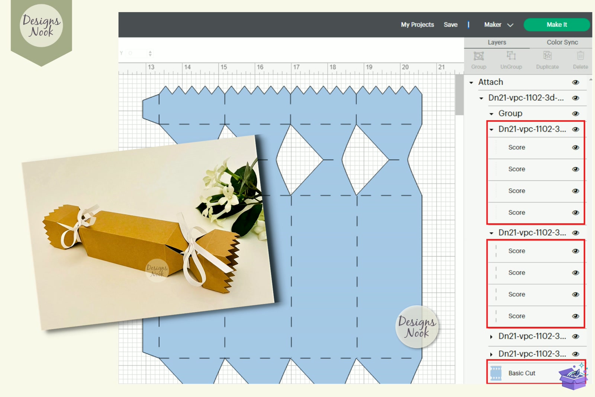Open My Projects
The image size is (595, 397).
[x=417, y=25]
